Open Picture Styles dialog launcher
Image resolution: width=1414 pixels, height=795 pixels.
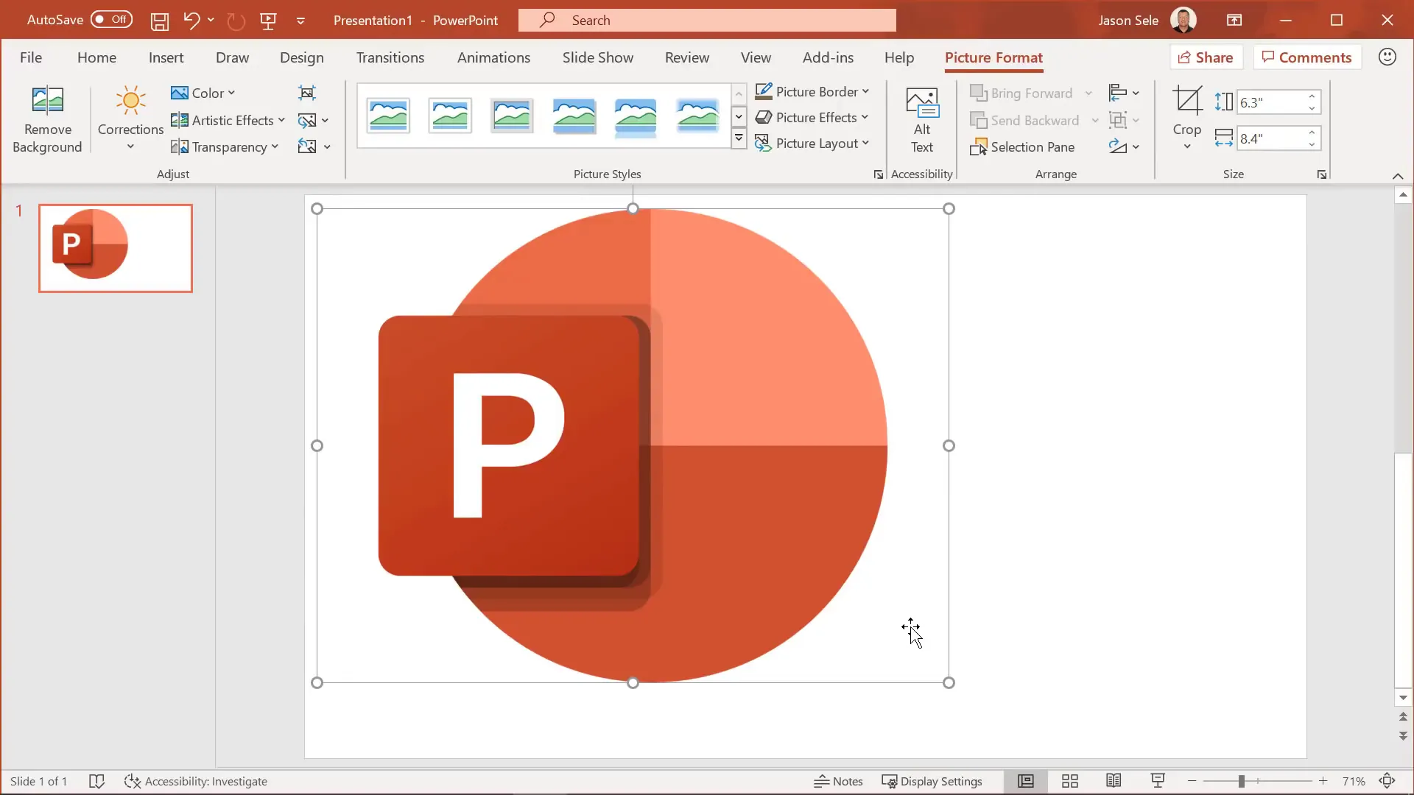click(x=878, y=174)
